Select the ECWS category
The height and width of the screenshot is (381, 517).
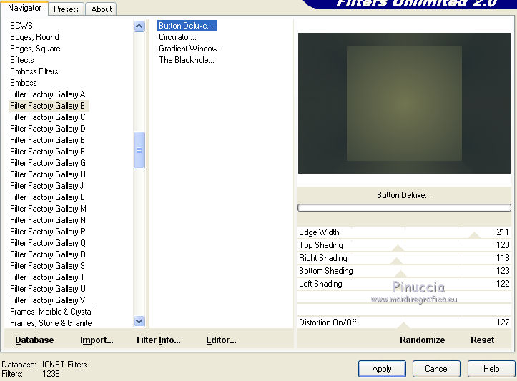(21, 26)
